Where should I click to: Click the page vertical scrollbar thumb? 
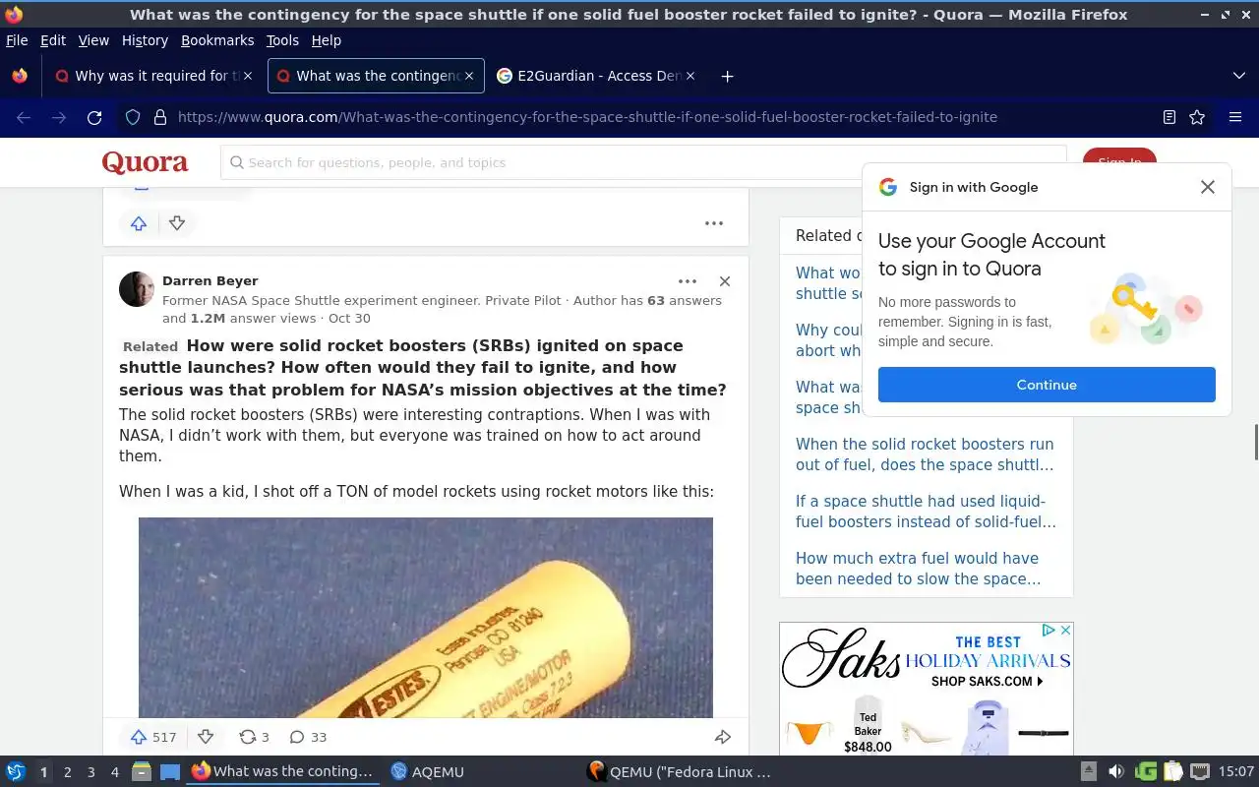click(x=1255, y=442)
